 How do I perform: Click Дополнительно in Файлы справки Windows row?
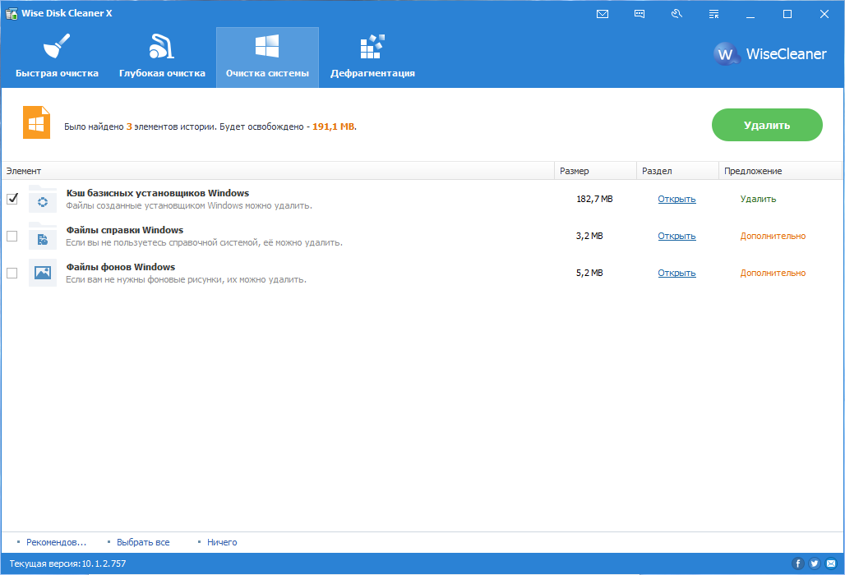pyautogui.click(x=773, y=237)
